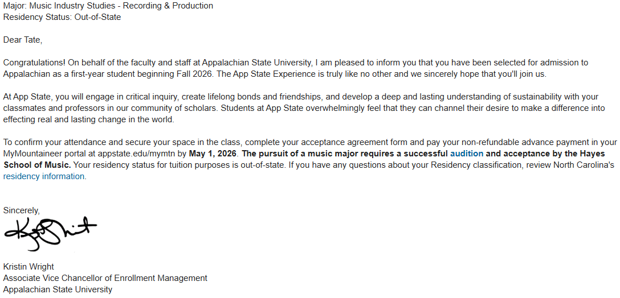Click the Kristin Wright handwritten signature image

click(50, 233)
